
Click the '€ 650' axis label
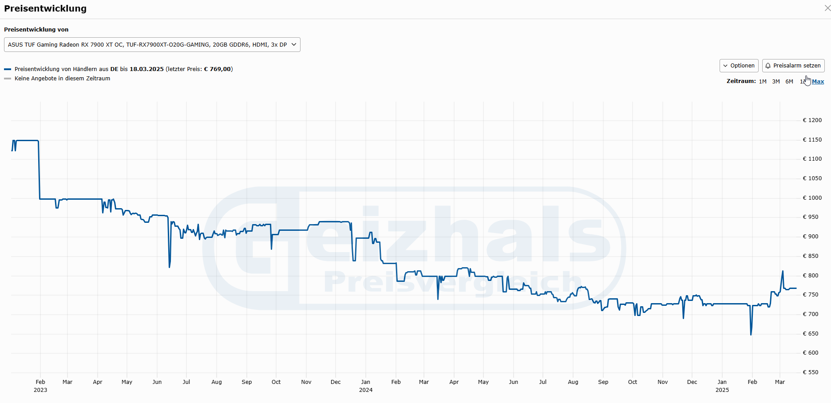pos(811,334)
